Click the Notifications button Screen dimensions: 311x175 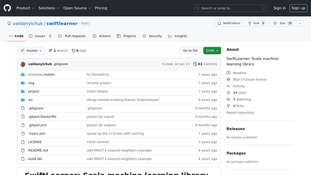pos(229,23)
